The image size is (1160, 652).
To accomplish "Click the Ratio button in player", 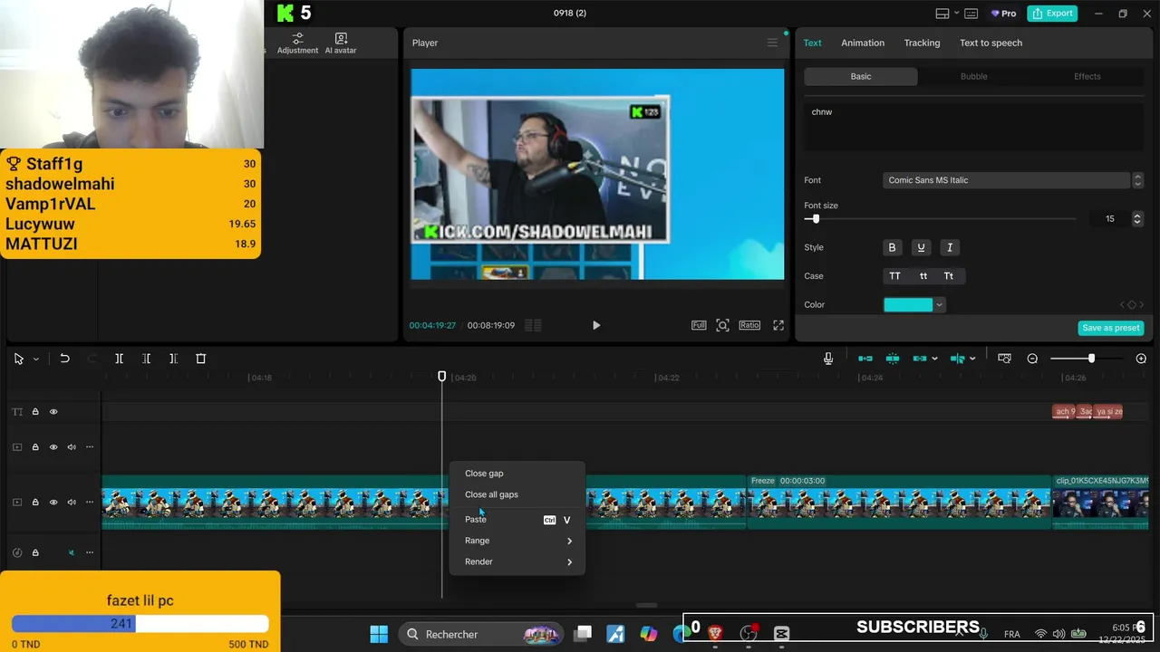I will [749, 325].
